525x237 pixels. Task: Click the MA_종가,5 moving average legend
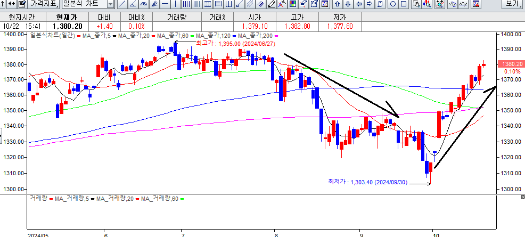click(x=95, y=35)
